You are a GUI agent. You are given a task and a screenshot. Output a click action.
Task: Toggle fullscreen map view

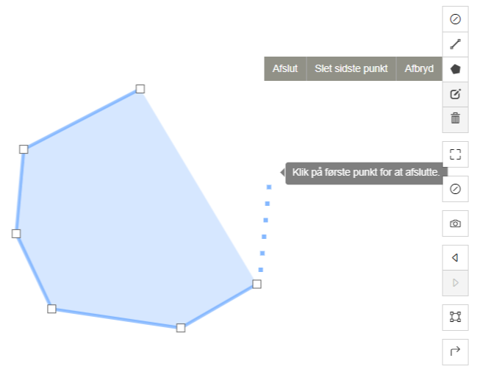click(x=455, y=154)
